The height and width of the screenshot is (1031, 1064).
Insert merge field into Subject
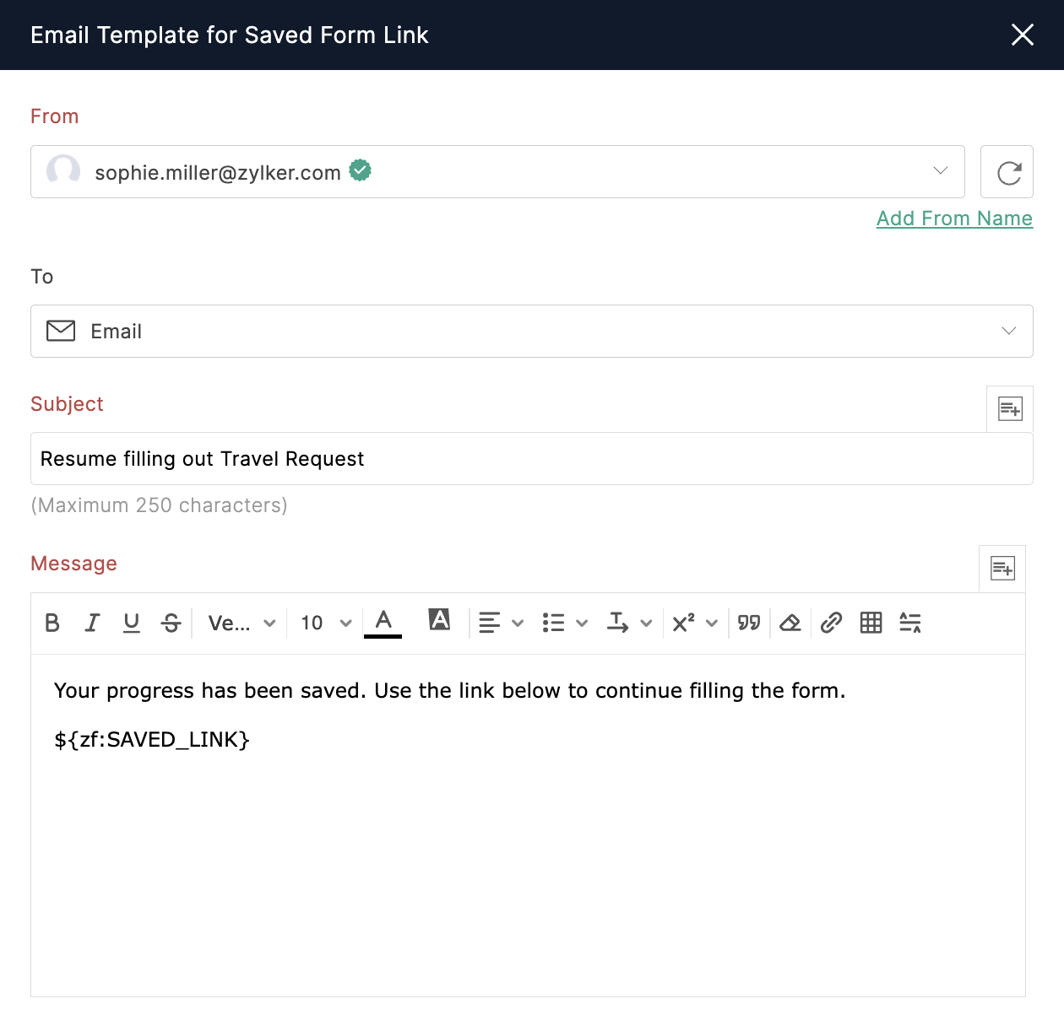1010,409
